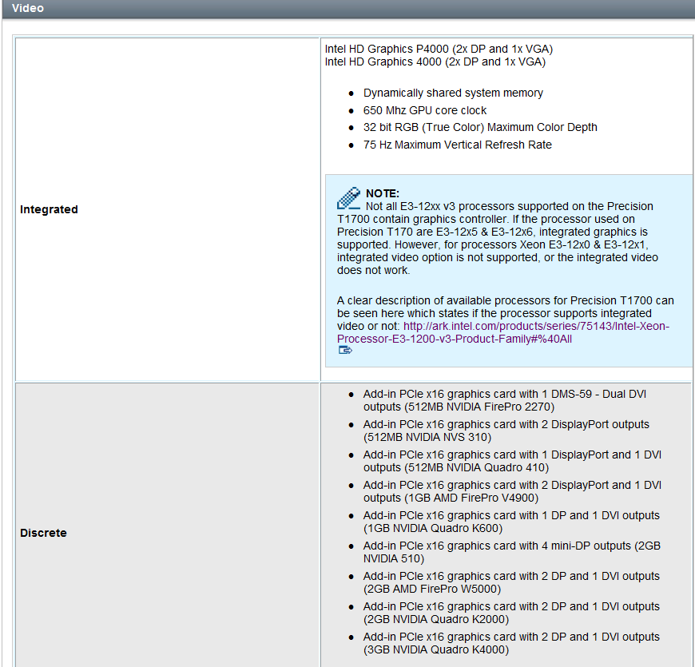Select the Integrated row label
Screen dimensions: 695x667
coord(49,209)
